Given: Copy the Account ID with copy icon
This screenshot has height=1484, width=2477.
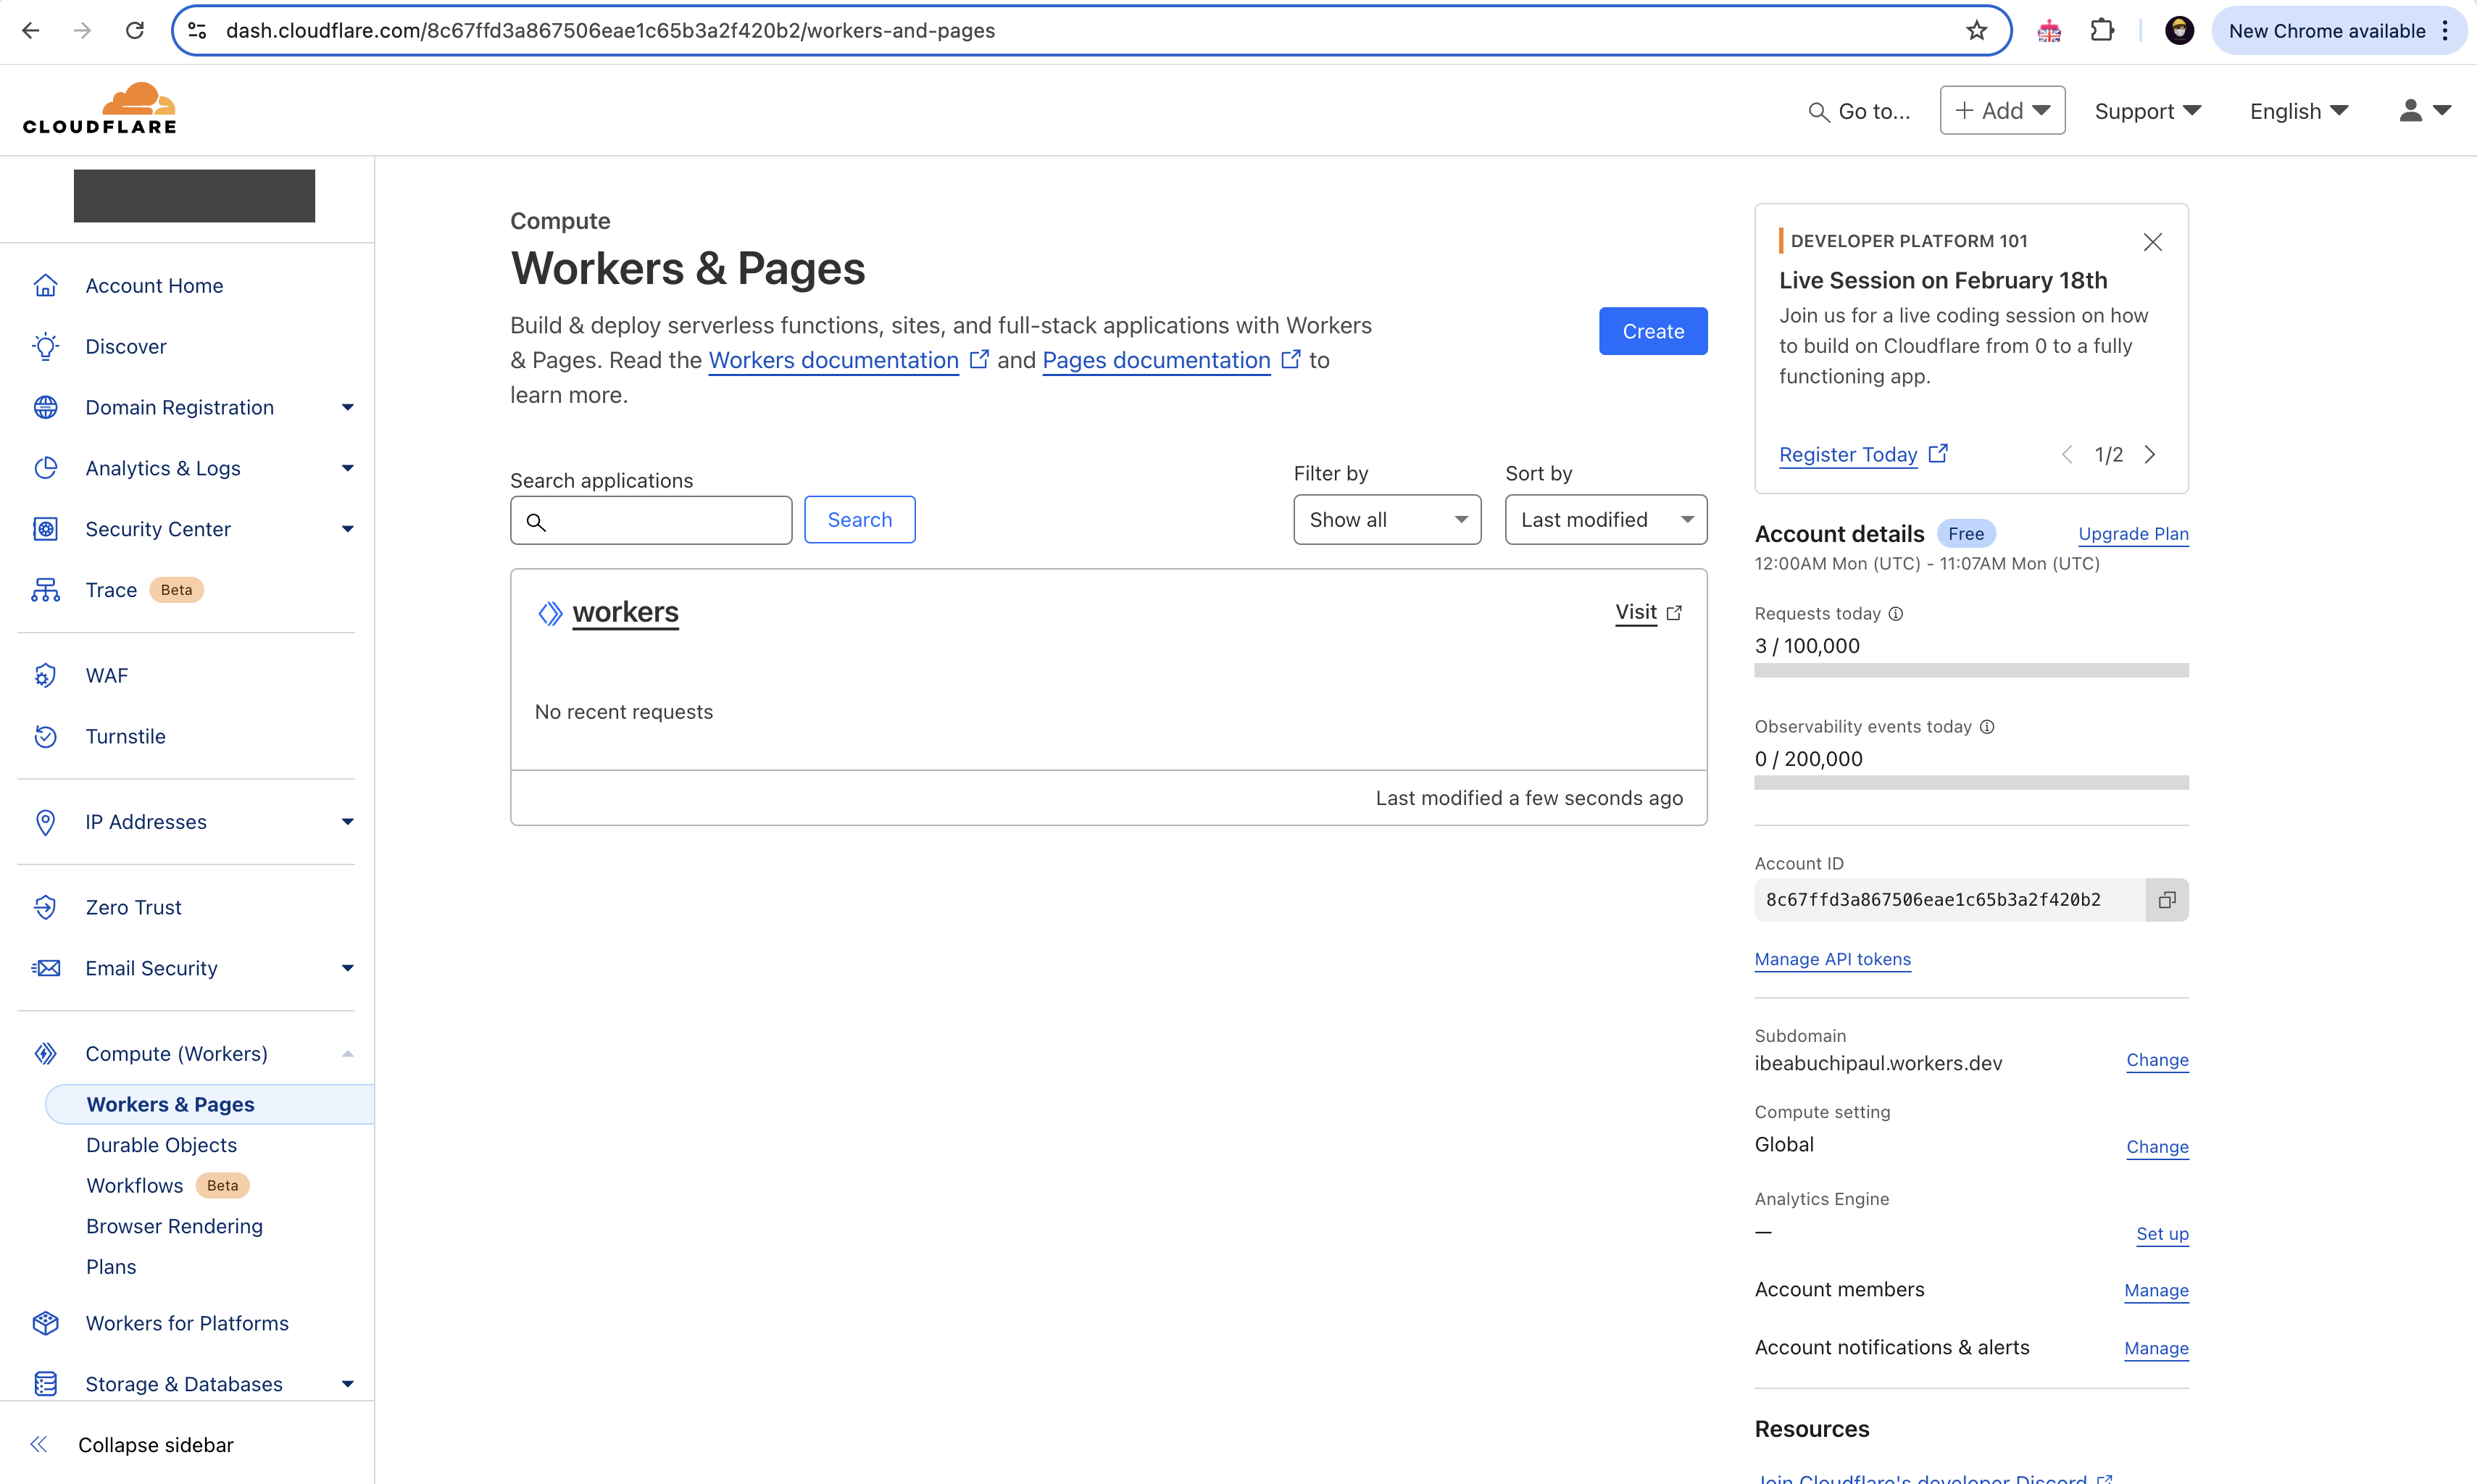Looking at the screenshot, I should 2166,900.
